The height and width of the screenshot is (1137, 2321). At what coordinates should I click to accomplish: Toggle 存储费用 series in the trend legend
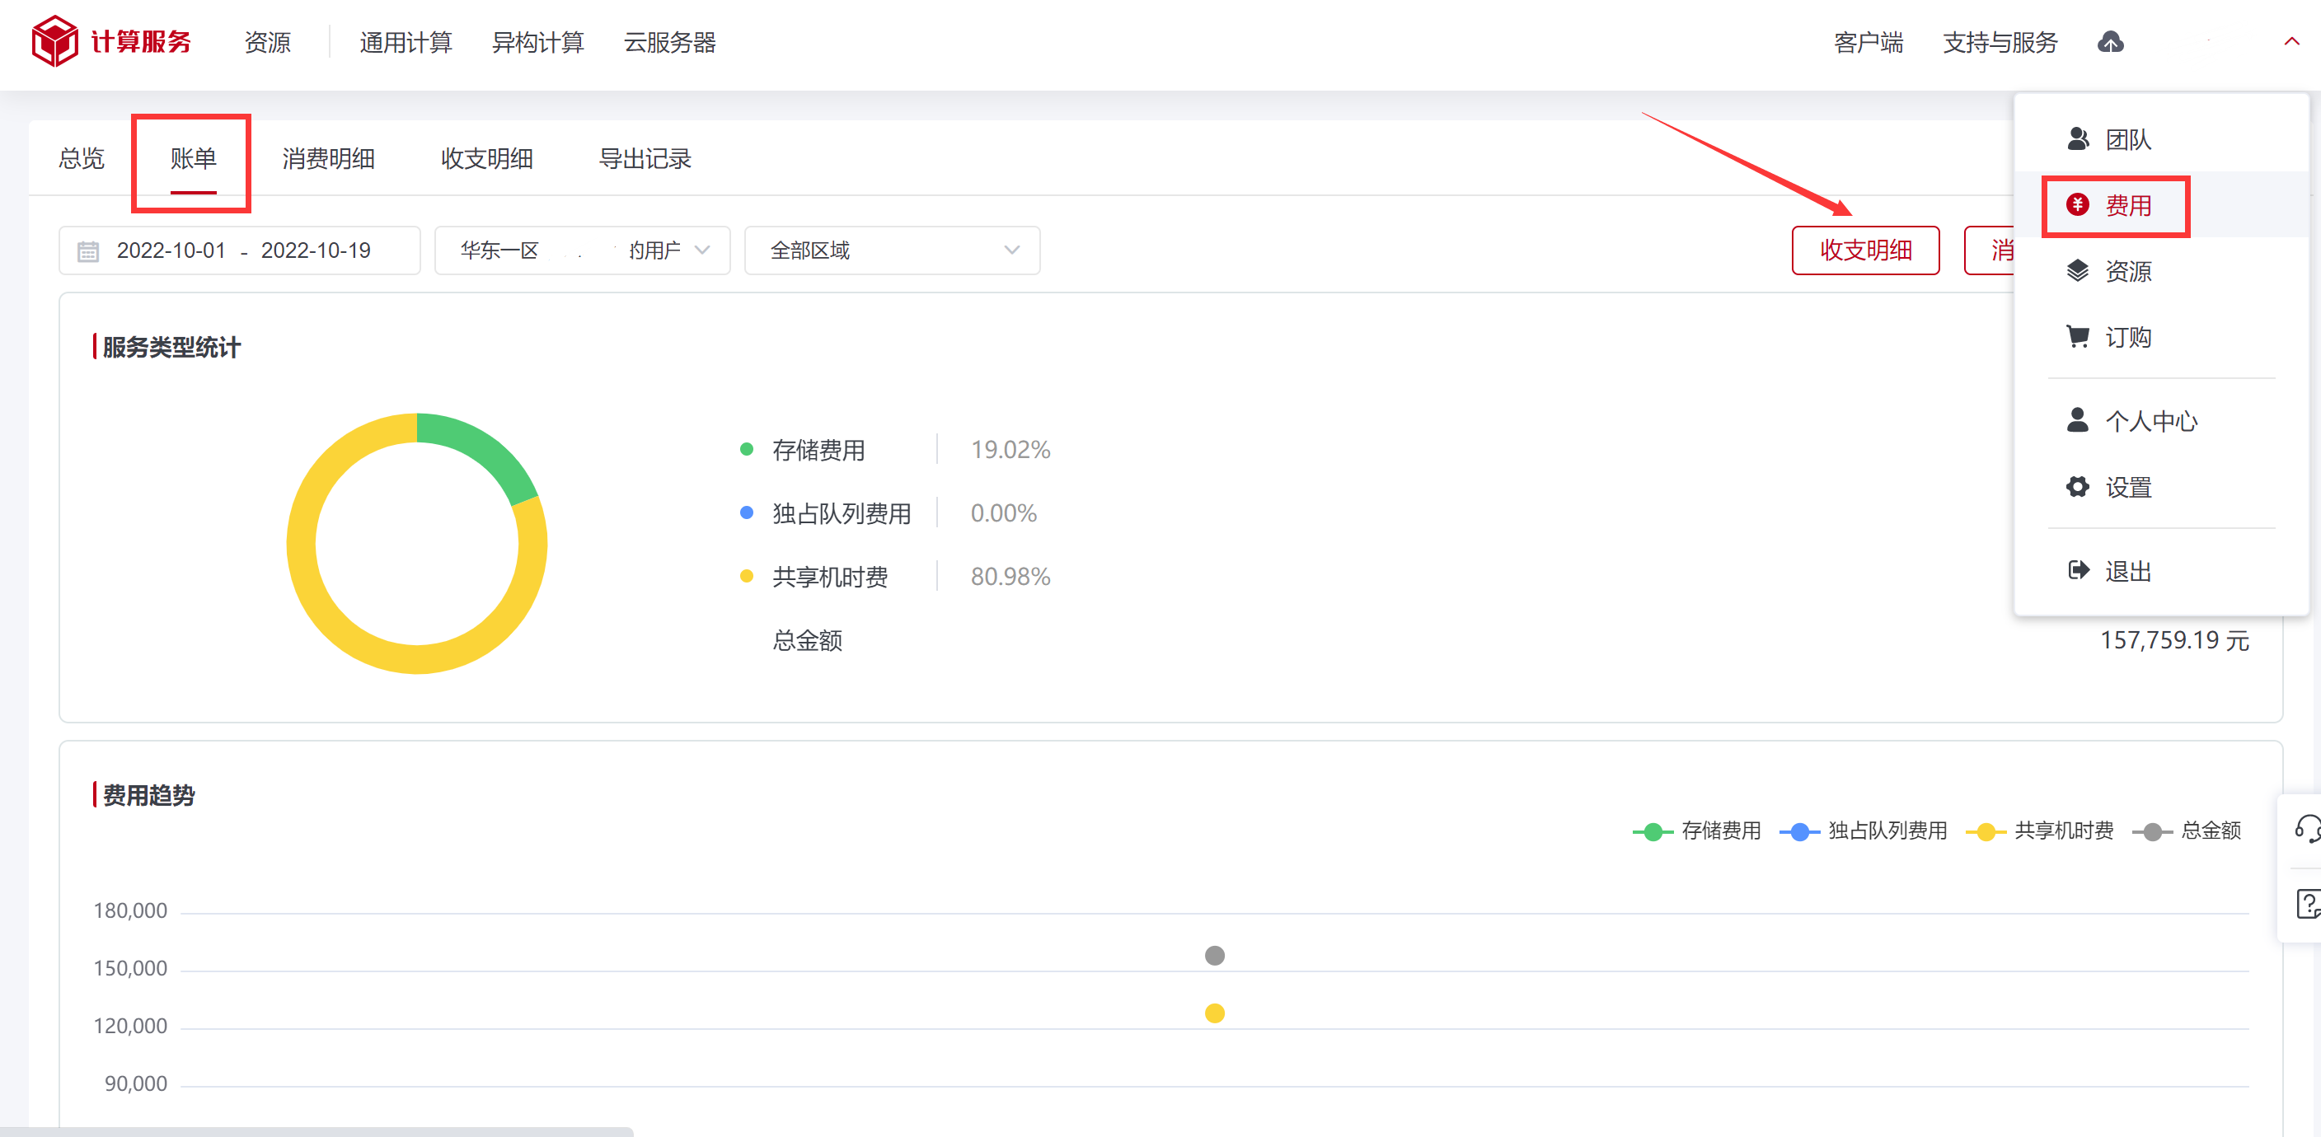(1698, 831)
